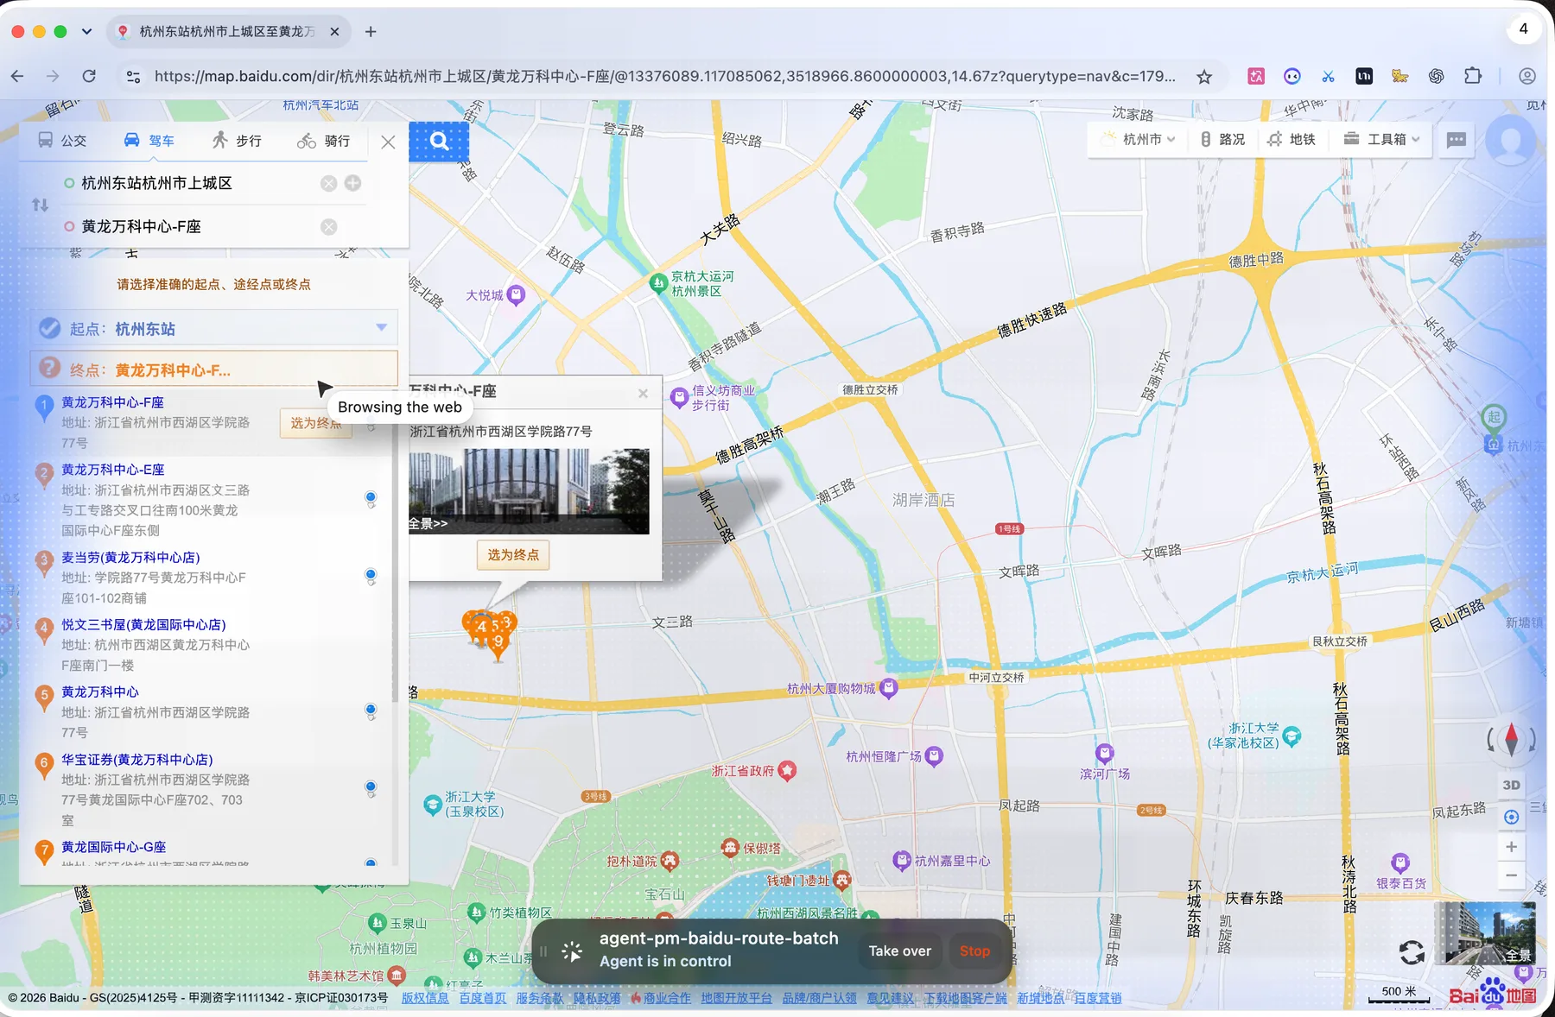Image resolution: width=1555 pixels, height=1017 pixels.
Task: Click the 杭州嘉里中心 map marker
Action: (902, 861)
